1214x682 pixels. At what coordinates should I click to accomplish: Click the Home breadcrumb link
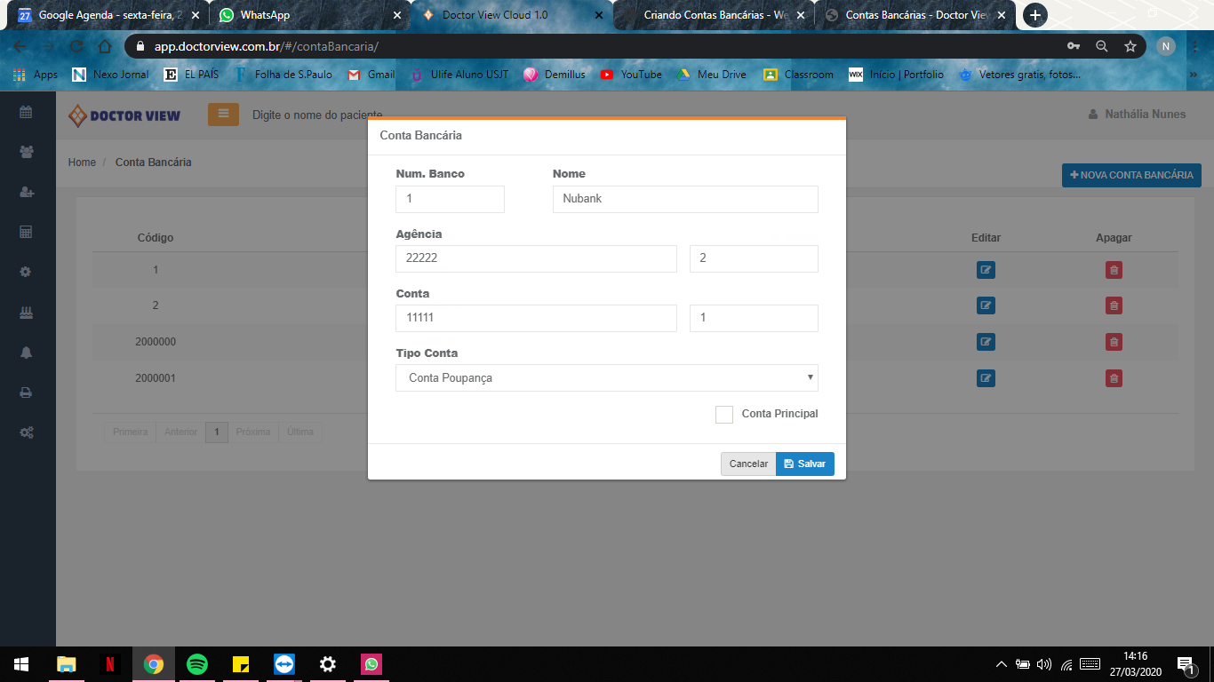click(x=82, y=163)
